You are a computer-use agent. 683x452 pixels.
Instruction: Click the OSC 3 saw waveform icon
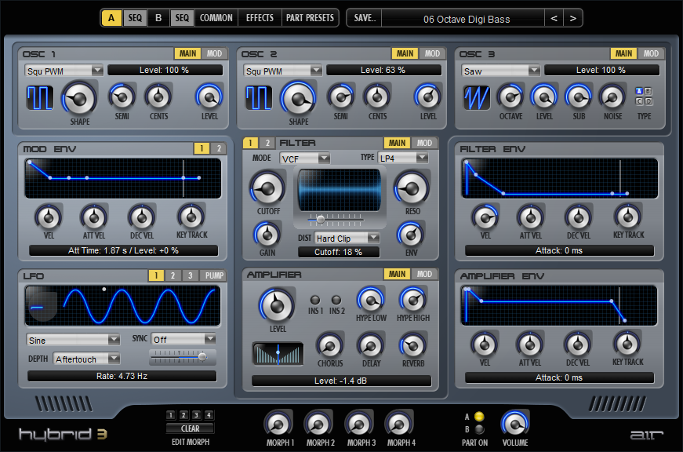click(477, 97)
